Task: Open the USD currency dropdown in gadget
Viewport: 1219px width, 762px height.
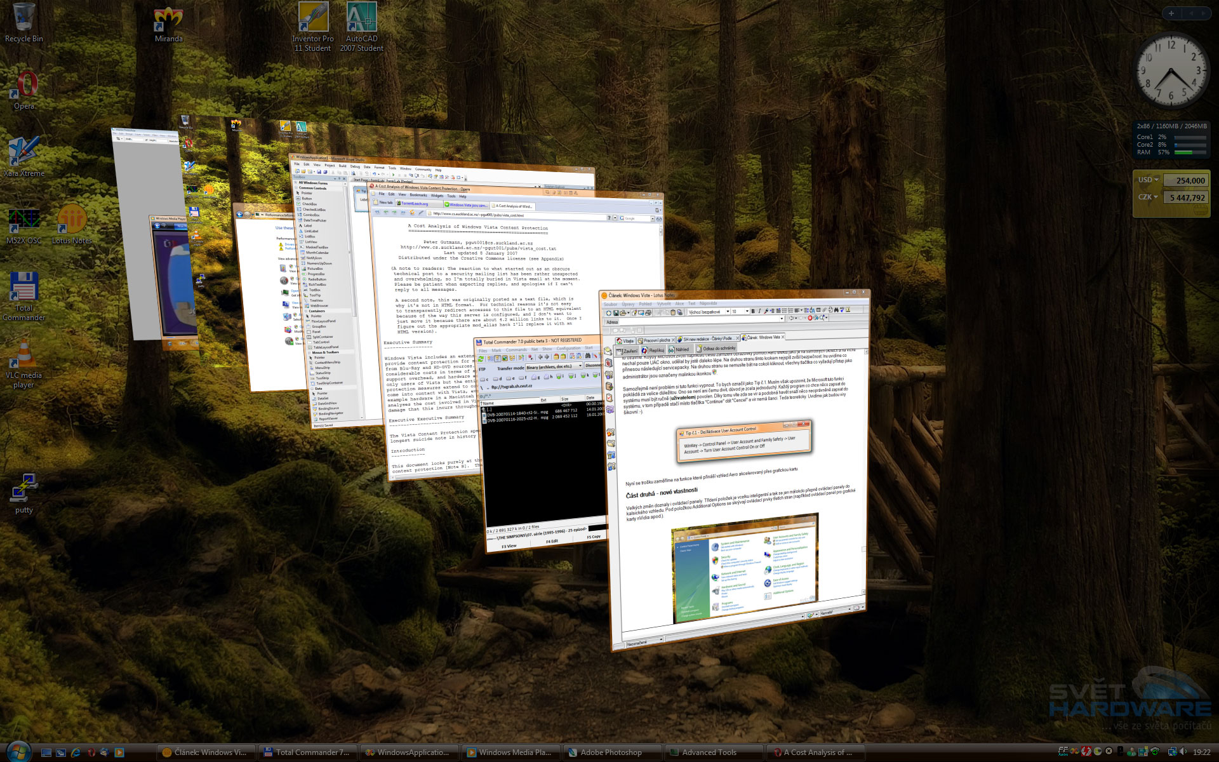Action: (1148, 180)
